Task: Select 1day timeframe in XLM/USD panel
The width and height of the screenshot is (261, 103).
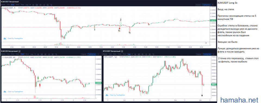Action: 32,54
